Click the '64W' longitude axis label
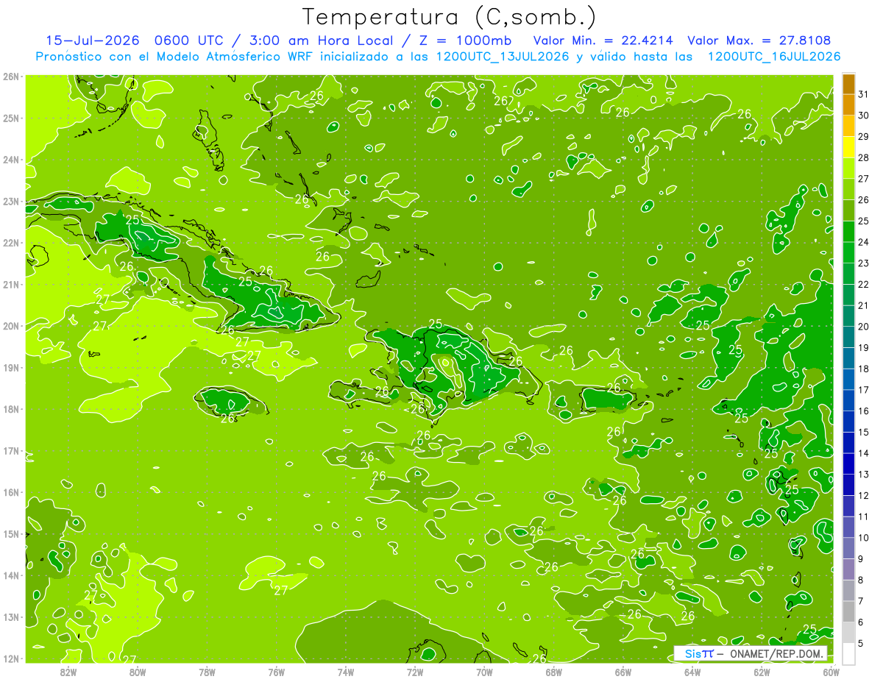 click(x=692, y=672)
